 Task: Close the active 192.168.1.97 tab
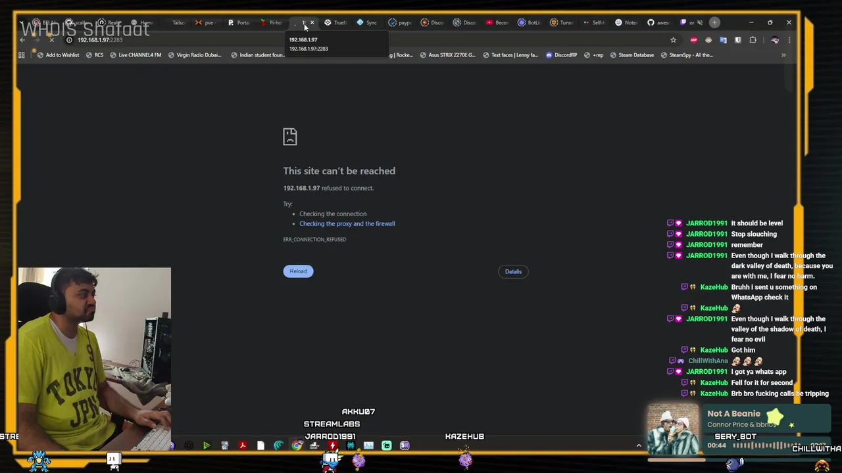[312, 22]
